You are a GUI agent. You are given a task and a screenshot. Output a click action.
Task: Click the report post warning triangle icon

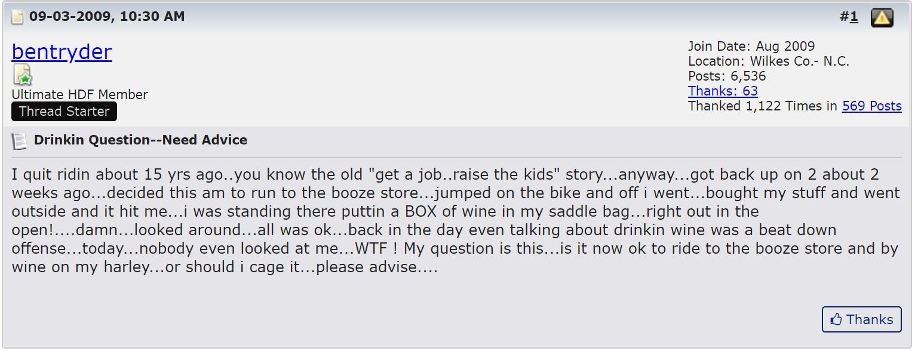882,18
